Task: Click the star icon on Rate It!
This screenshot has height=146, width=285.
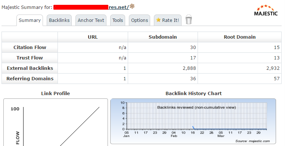Action: (x=158, y=20)
